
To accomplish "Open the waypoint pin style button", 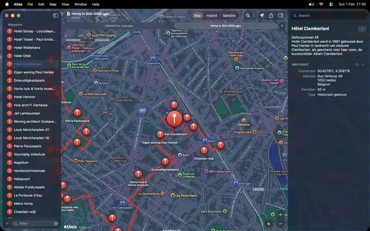I will [x=362, y=29].
